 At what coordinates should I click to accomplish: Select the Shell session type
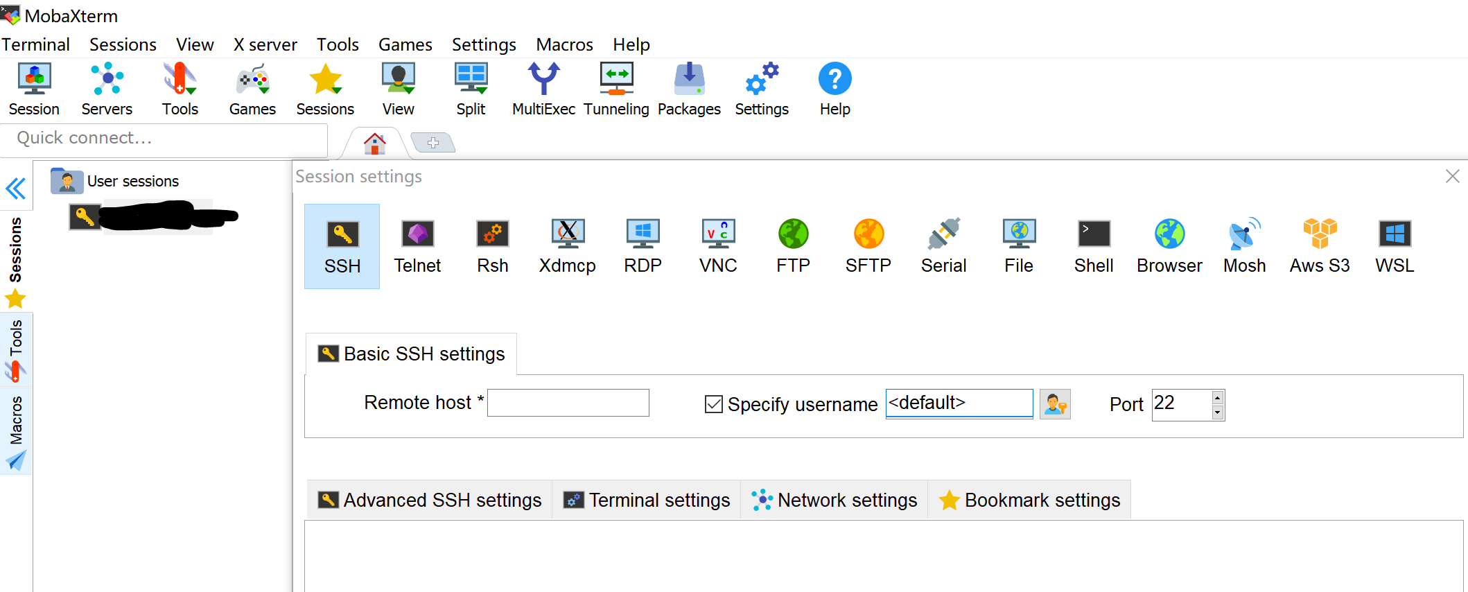click(x=1094, y=246)
